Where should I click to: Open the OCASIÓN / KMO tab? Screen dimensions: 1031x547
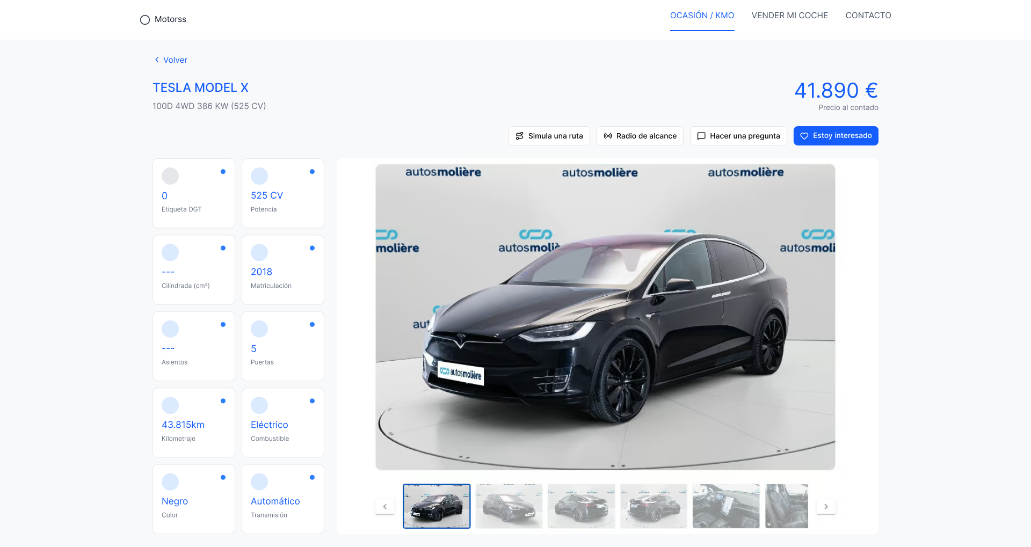(x=702, y=16)
